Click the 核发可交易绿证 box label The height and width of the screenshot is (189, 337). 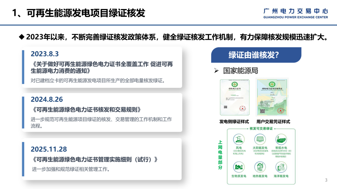coord(261,128)
